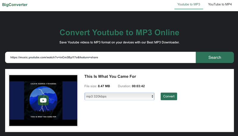Click the play icon on the video thumbnail
The image size is (238, 136).
point(43,100)
